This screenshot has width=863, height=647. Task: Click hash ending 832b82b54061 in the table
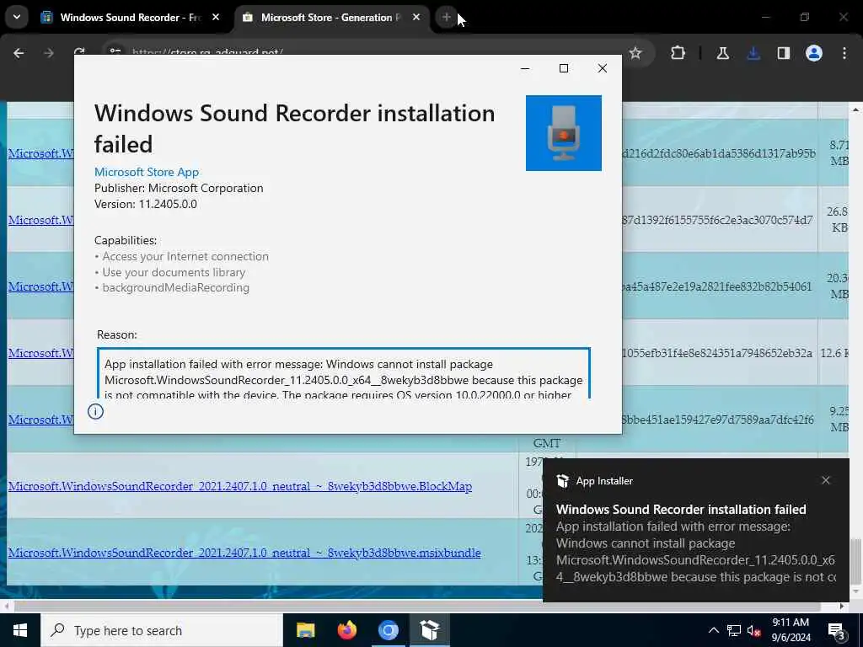(716, 286)
